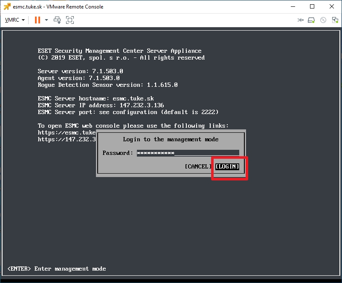Send Ctrl+Alt+Del to the virtual machine
The width and height of the screenshot is (342, 283).
coord(57,20)
